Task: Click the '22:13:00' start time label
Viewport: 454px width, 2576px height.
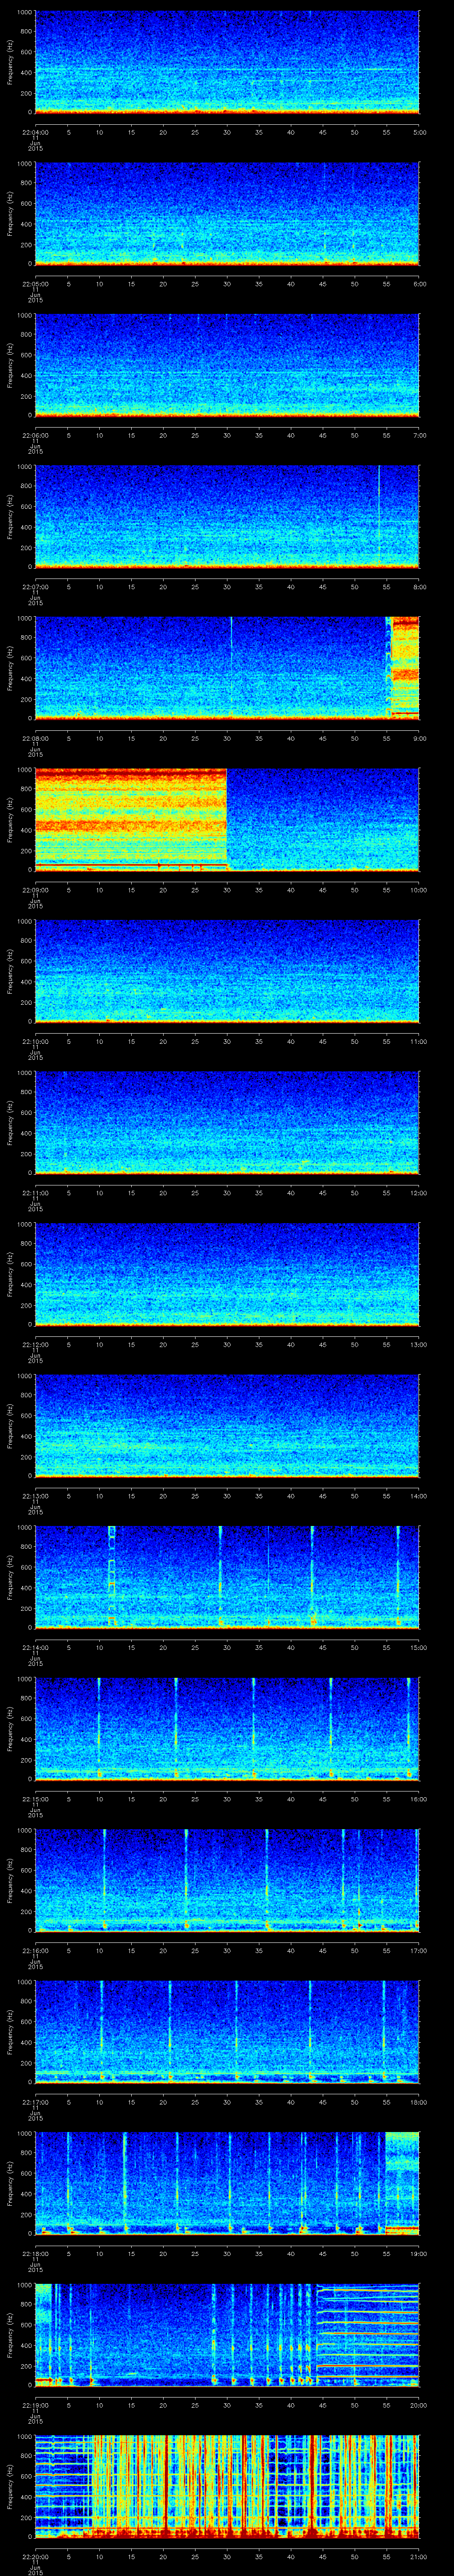Action: click(x=35, y=1496)
